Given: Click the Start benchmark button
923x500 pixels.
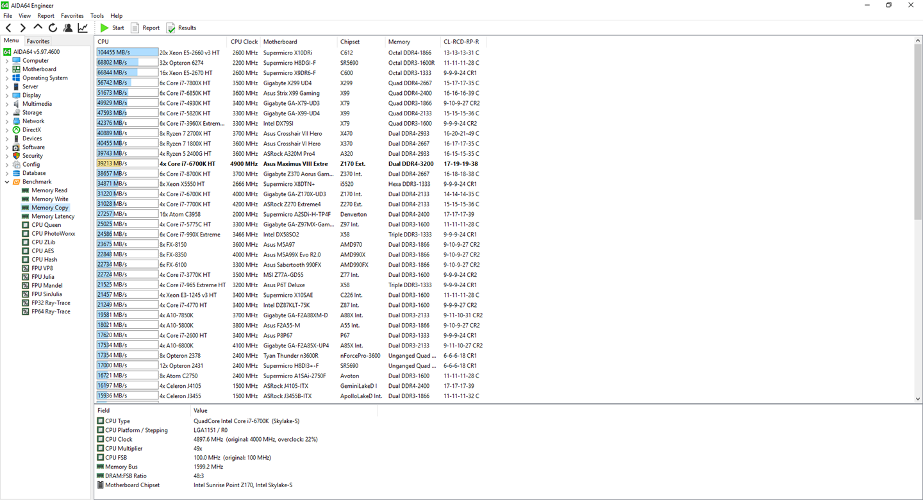Looking at the screenshot, I should (x=112, y=28).
